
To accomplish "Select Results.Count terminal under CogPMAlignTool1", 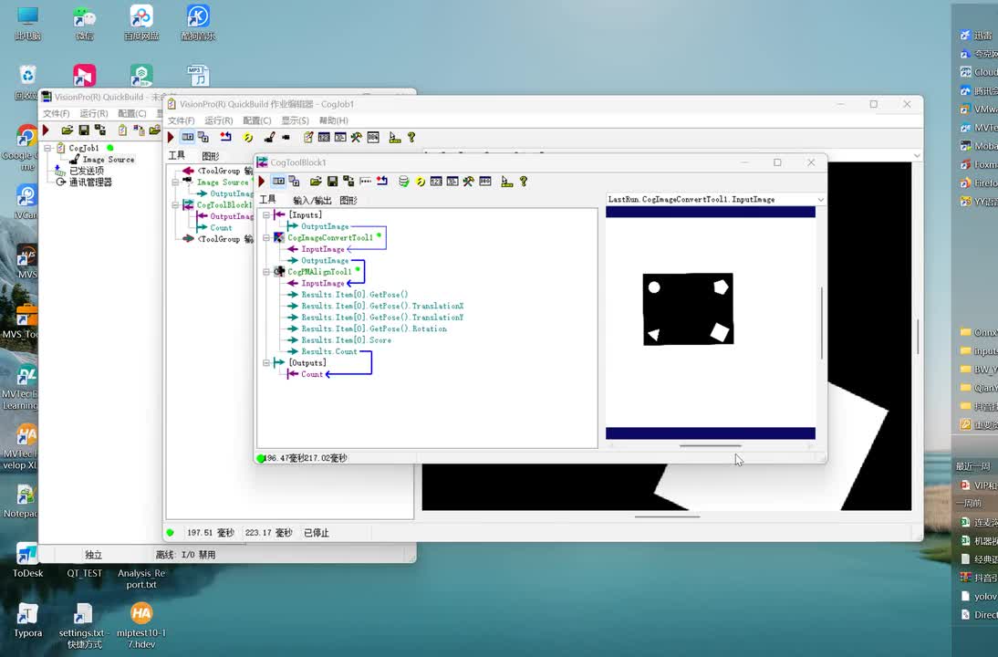I will (329, 351).
